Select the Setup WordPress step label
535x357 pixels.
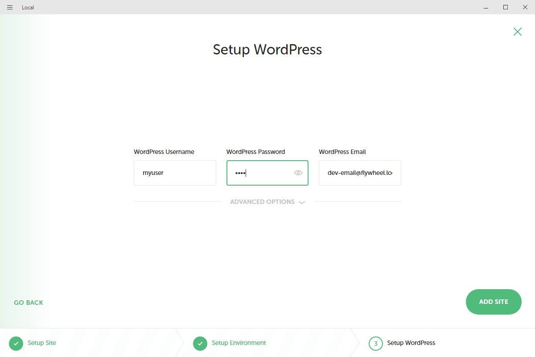(411, 343)
